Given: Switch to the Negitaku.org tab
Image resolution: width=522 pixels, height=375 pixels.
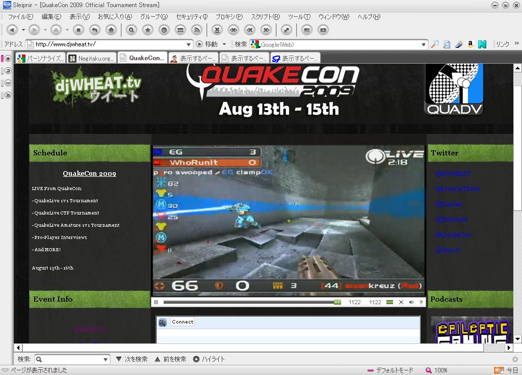Looking at the screenshot, I should (x=92, y=58).
